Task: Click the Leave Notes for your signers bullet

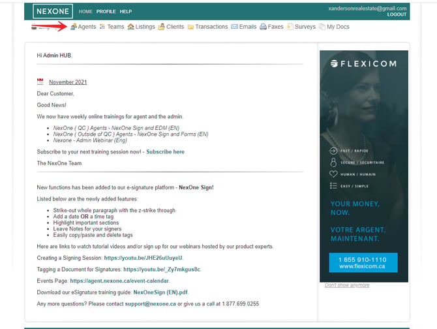Action: (x=87, y=228)
